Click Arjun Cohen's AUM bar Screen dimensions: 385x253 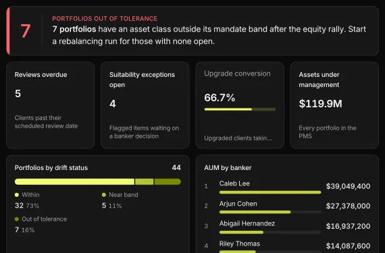[270, 212]
